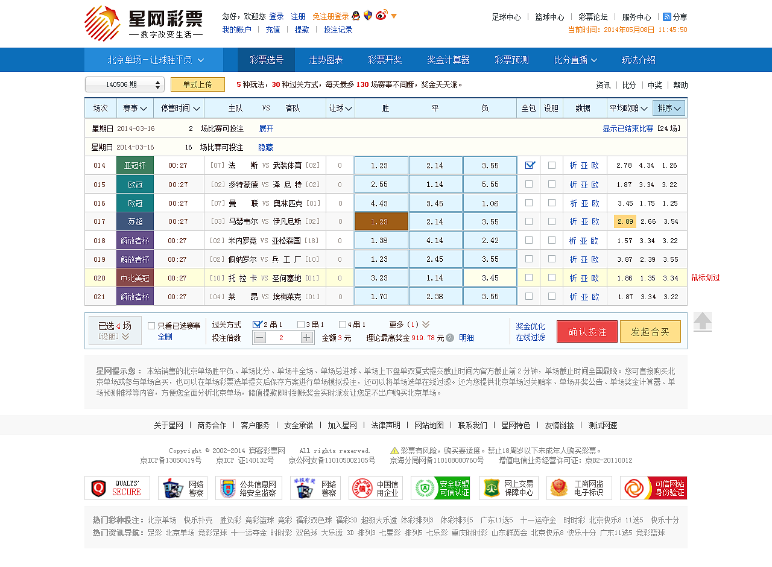Click the red 确认投注 button
This screenshot has width=772, height=567.
click(x=586, y=331)
